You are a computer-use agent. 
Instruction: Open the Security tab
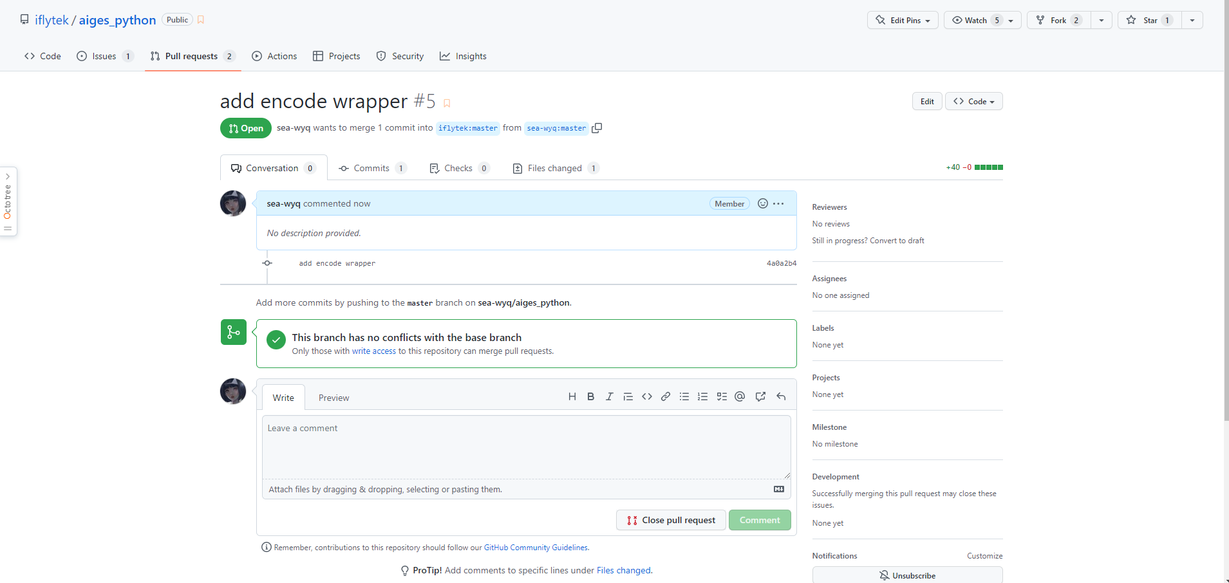pos(400,56)
